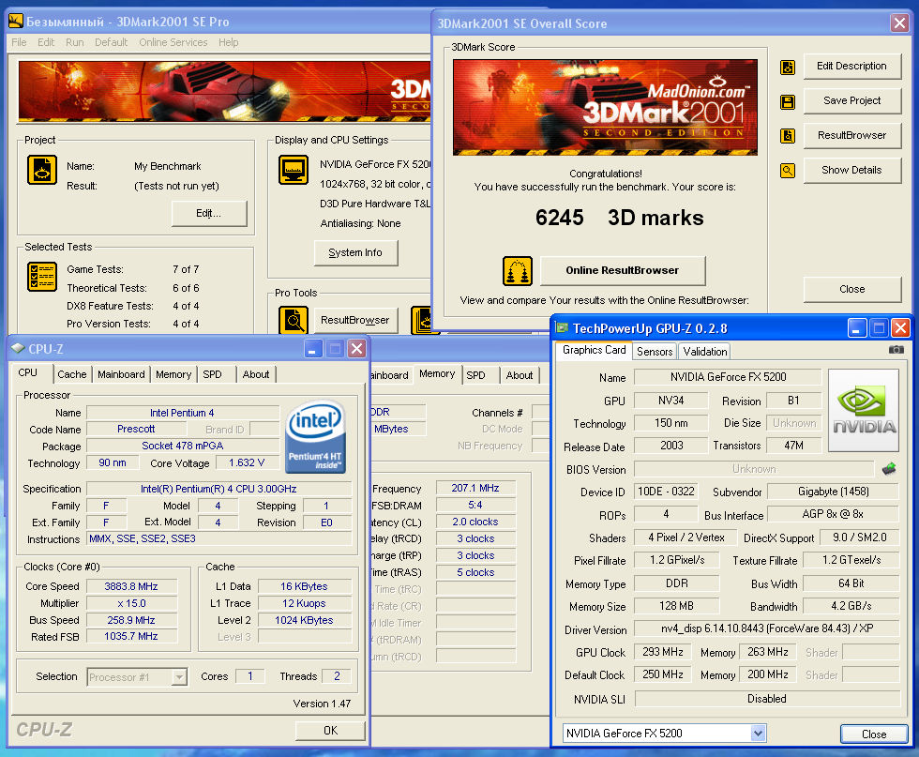The width and height of the screenshot is (919, 757).
Task: Click the Edit... button under Project
Action: (208, 214)
